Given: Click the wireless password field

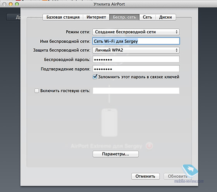Looking at the screenshot, I should click(136, 59).
